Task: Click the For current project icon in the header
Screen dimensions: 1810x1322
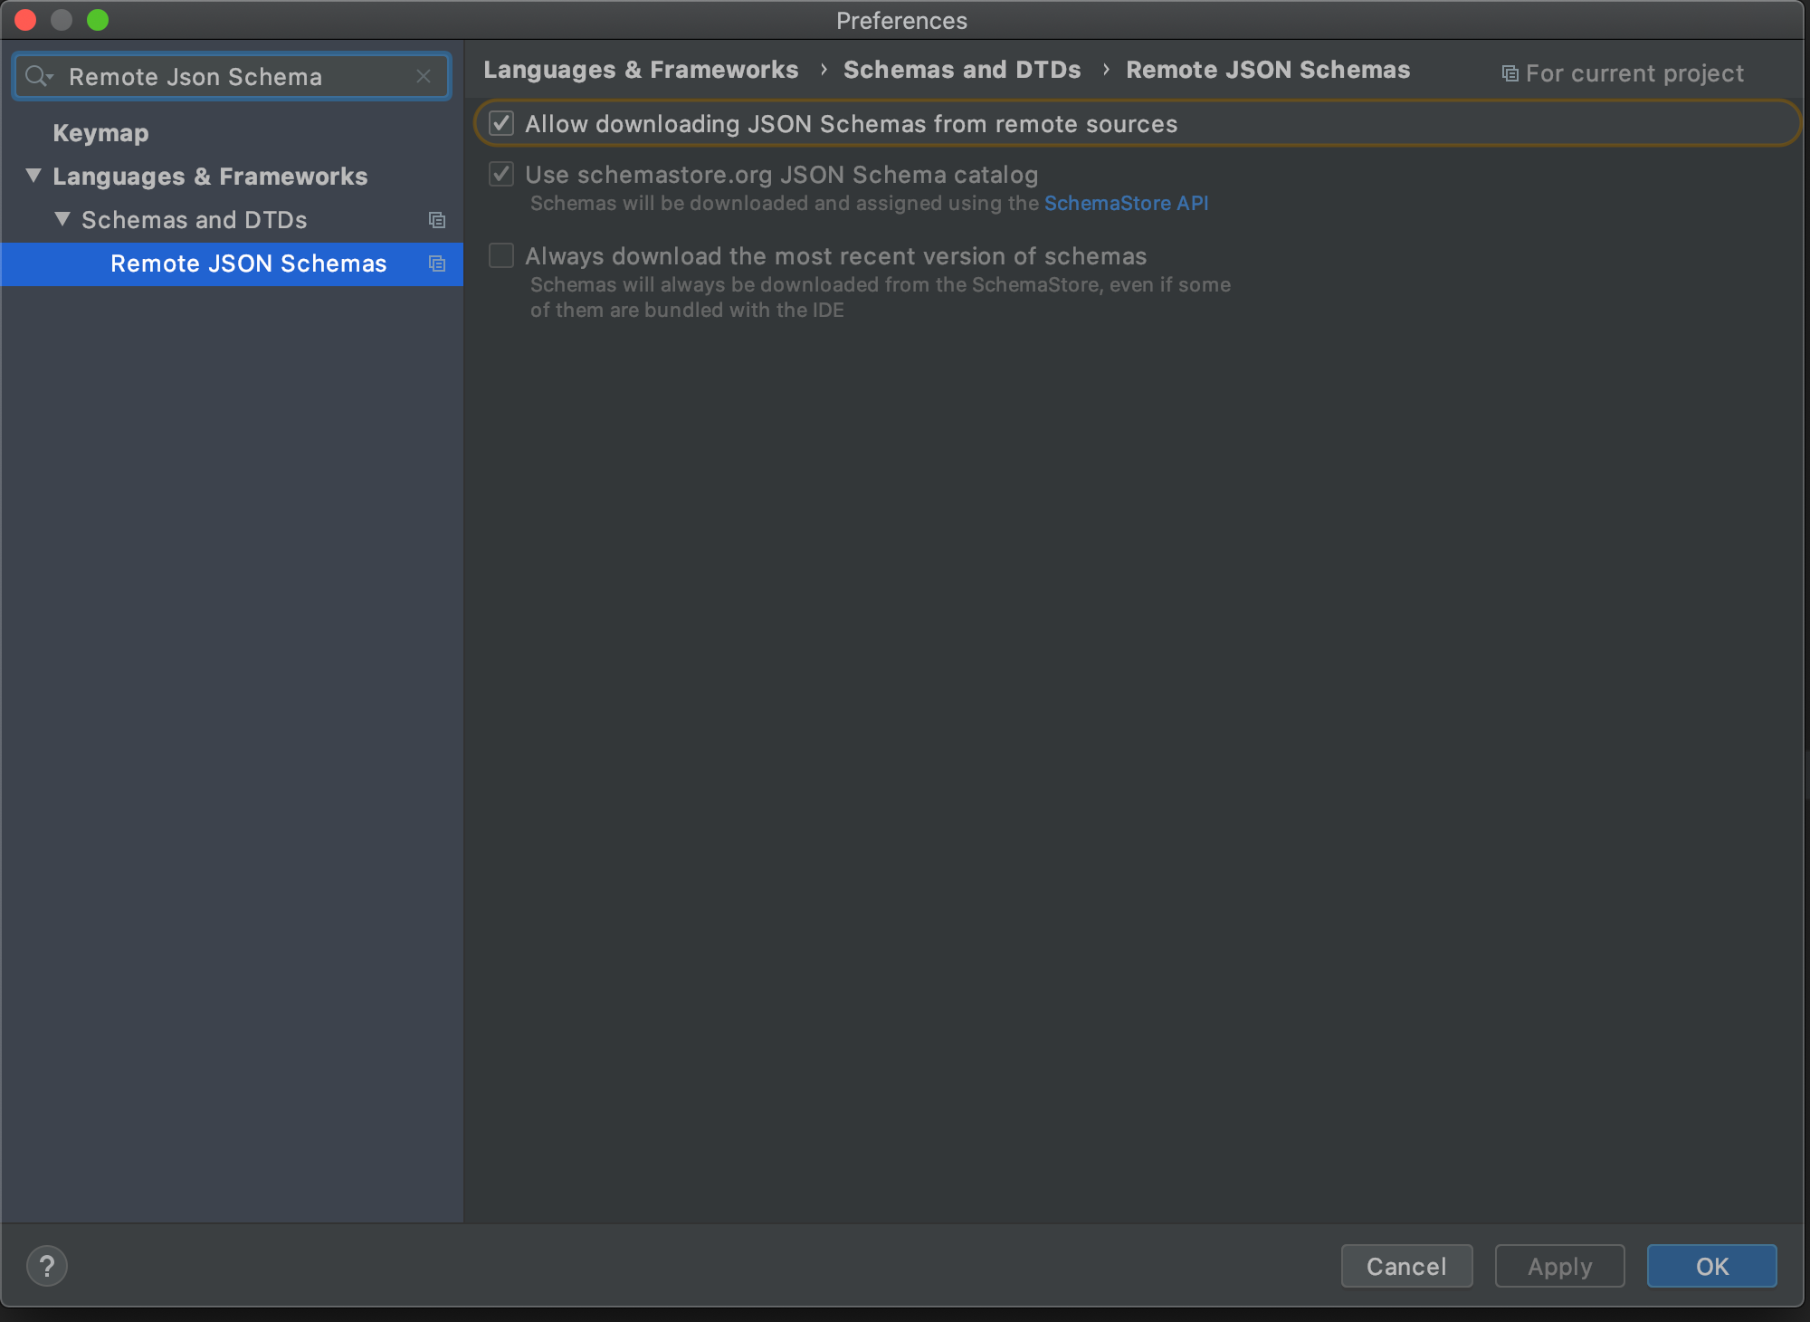Action: point(1510,73)
